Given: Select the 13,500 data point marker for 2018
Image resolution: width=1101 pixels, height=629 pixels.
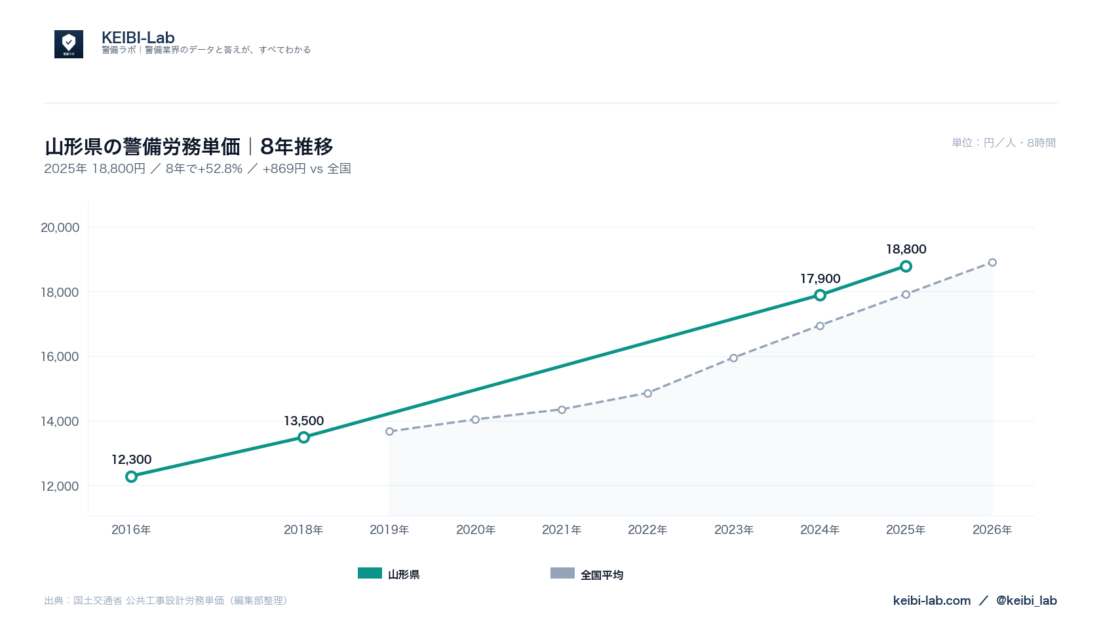Looking at the screenshot, I should (x=303, y=437).
